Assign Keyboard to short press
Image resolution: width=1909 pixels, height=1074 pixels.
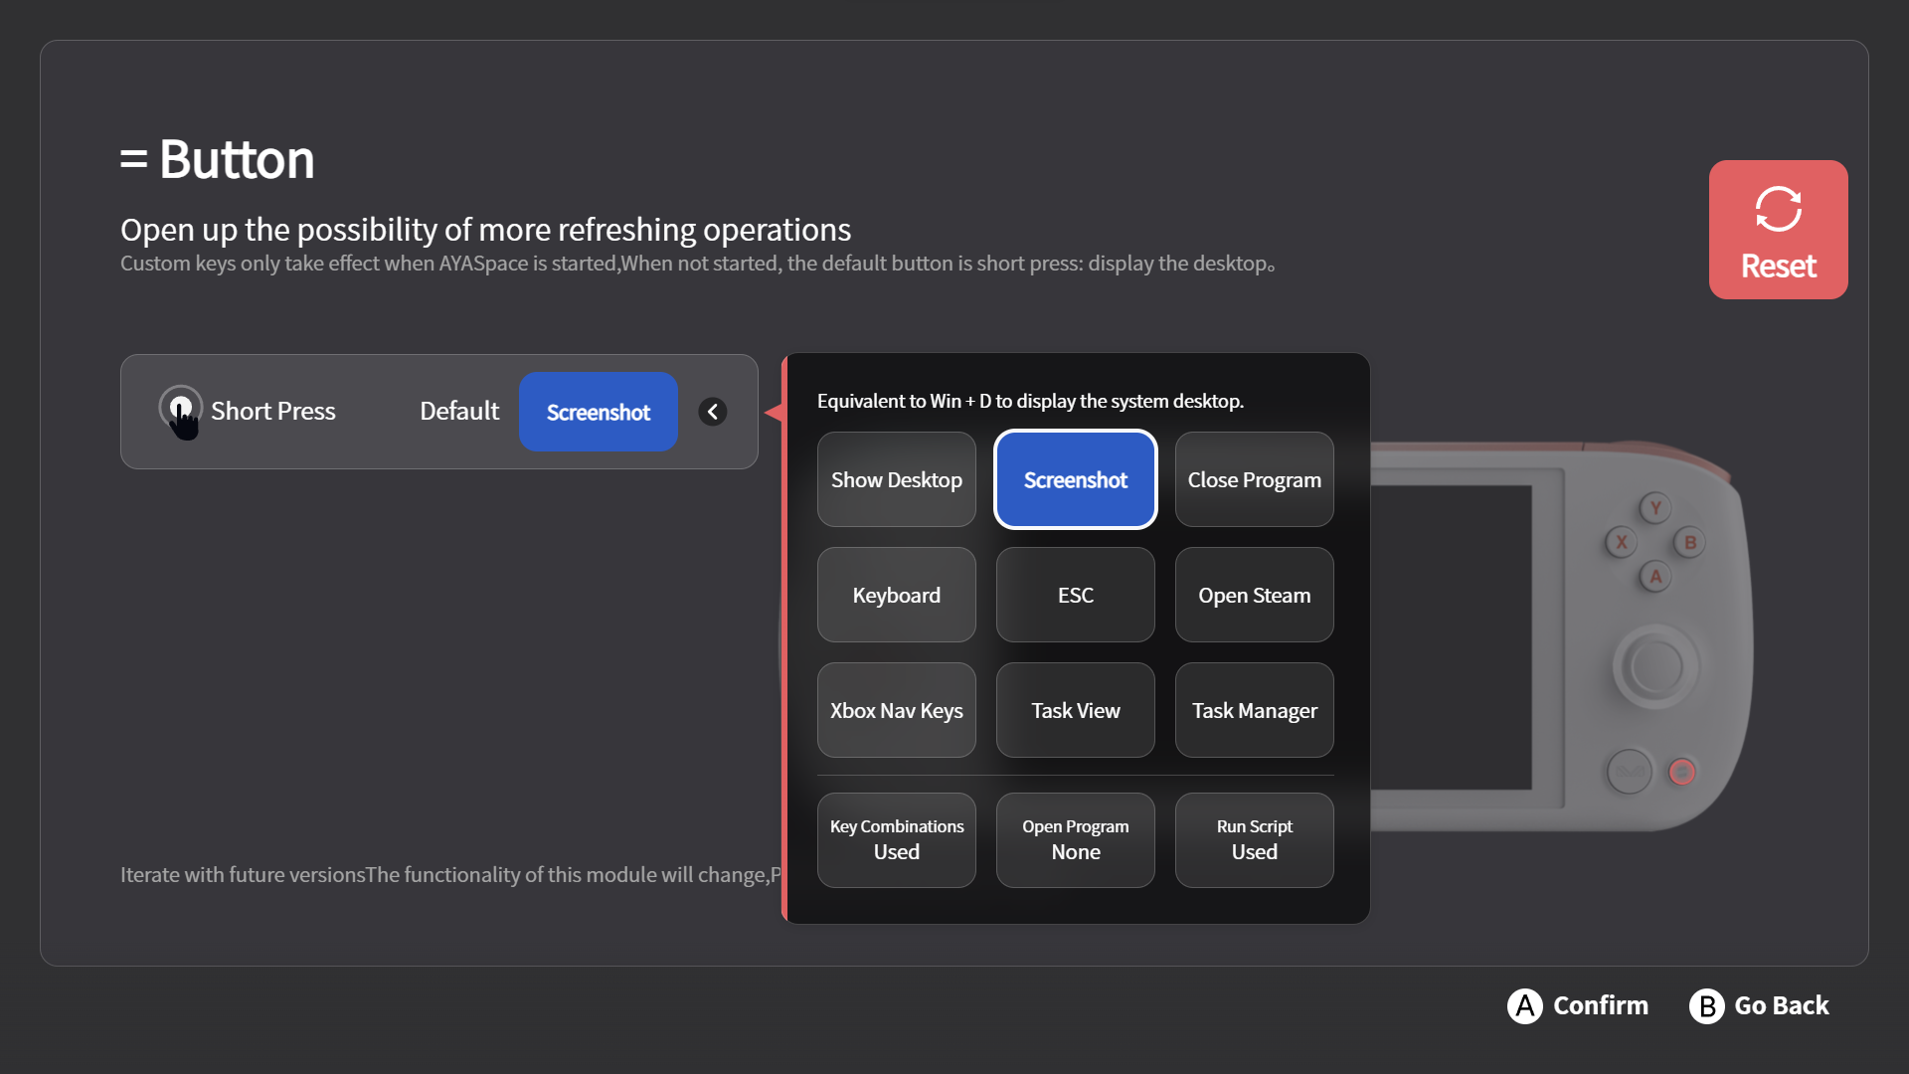(x=896, y=595)
